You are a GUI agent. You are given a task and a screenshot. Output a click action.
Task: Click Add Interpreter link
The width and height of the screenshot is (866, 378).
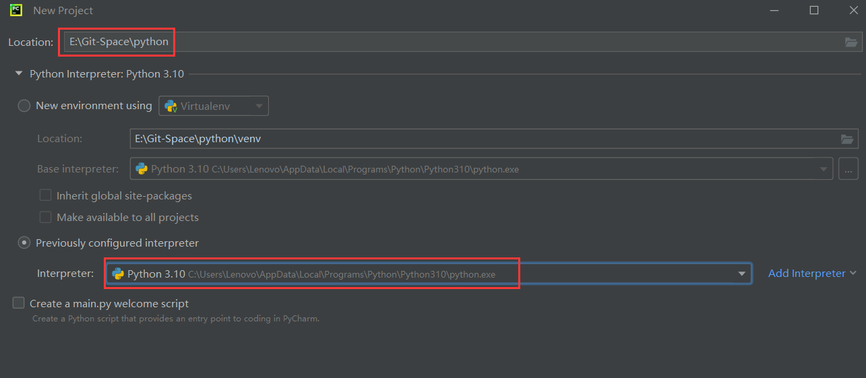(812, 273)
